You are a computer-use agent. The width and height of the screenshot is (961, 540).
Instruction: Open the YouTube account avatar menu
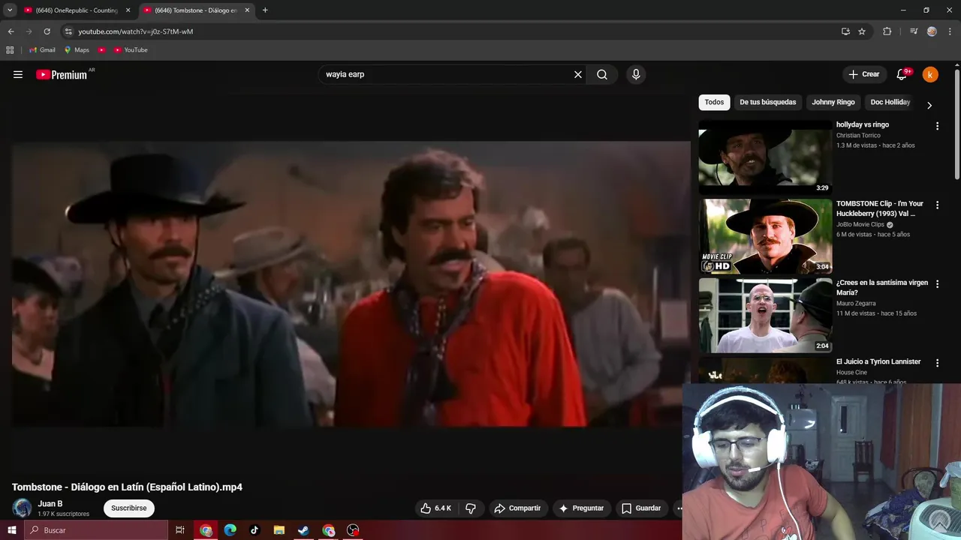click(x=930, y=74)
